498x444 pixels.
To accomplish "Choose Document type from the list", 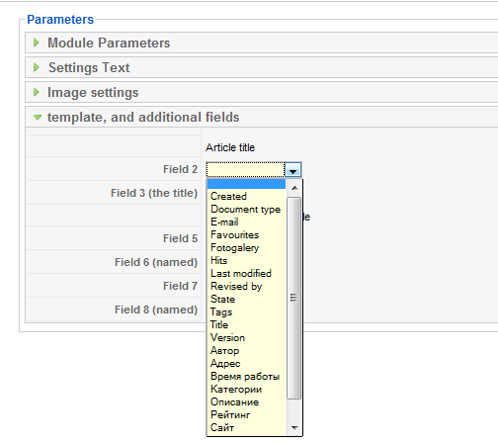I will pyautogui.click(x=246, y=209).
